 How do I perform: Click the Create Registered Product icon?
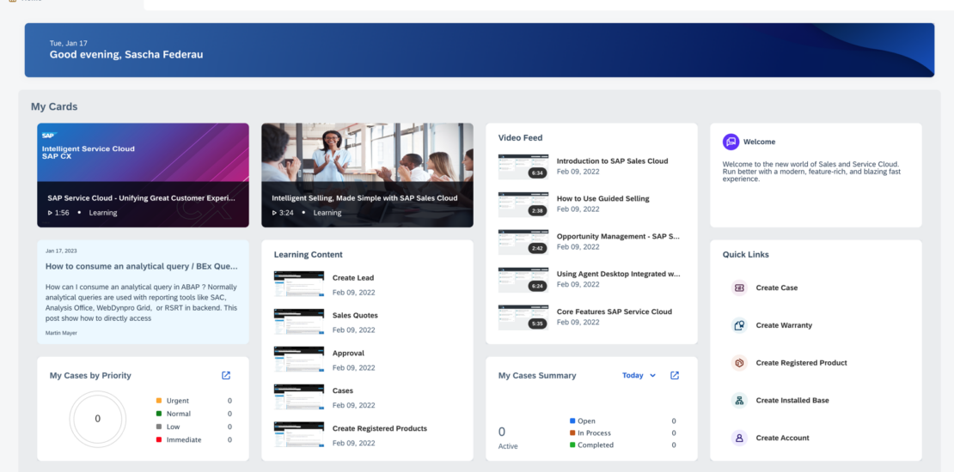(738, 363)
